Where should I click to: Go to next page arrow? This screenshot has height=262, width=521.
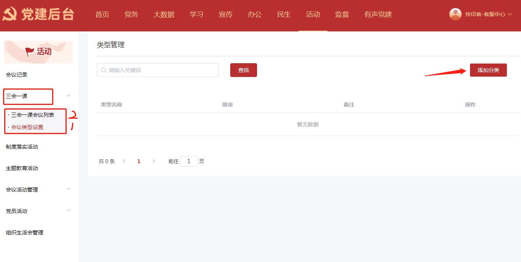[154, 161]
